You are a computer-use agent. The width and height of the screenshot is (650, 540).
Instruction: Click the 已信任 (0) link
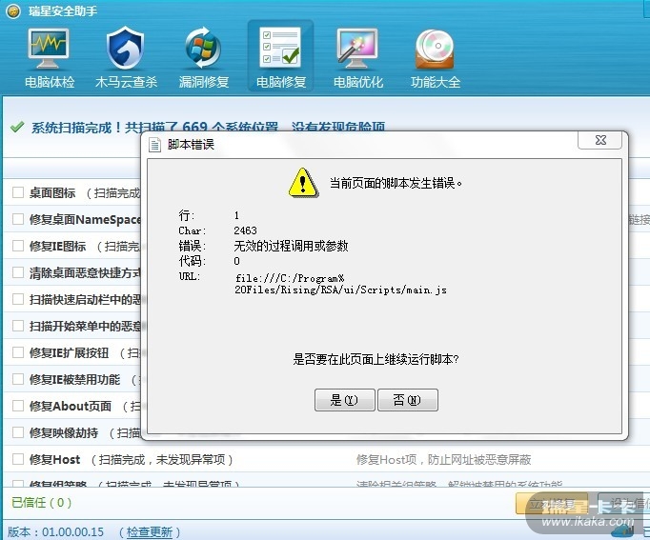tap(41, 503)
